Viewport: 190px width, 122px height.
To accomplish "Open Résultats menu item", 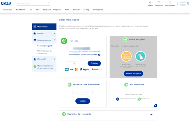I will tap(76, 10).
